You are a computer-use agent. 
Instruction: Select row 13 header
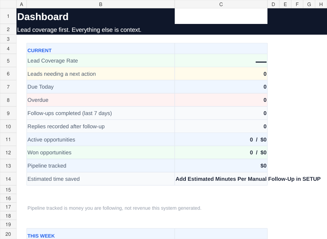[8, 166]
